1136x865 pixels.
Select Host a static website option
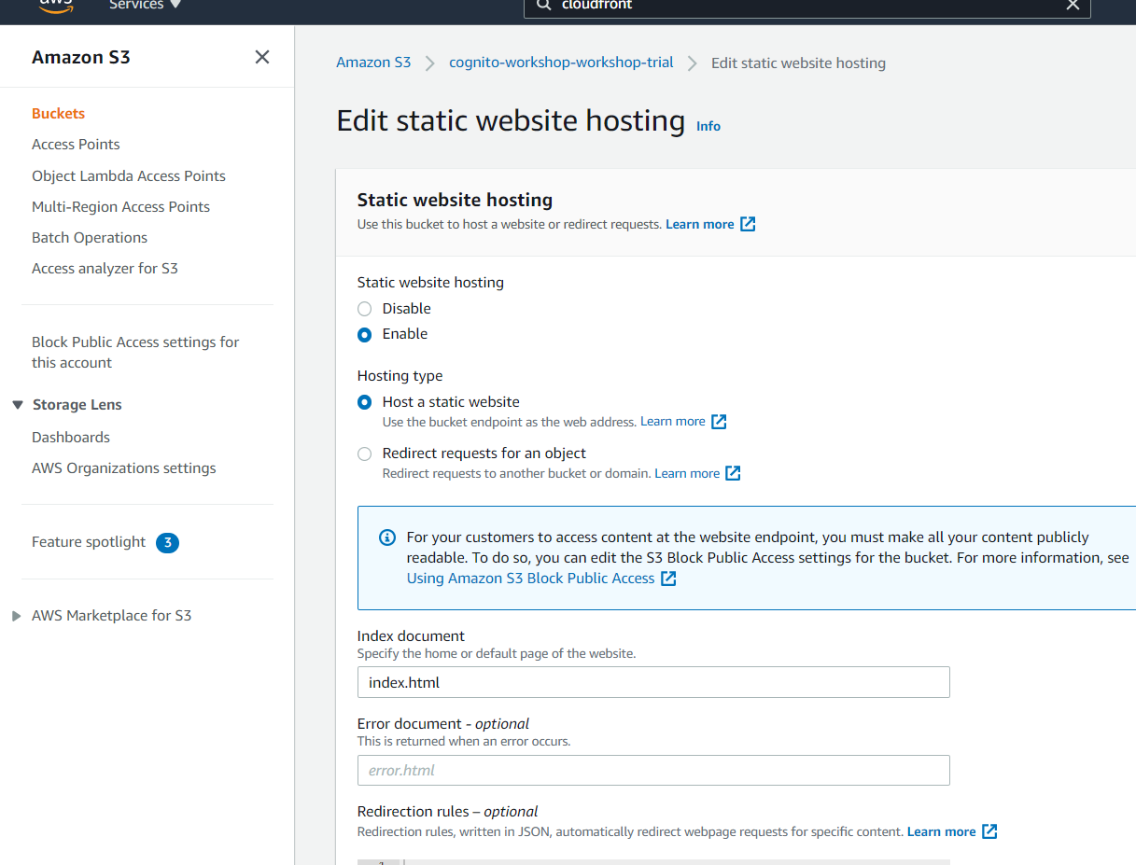click(x=365, y=402)
